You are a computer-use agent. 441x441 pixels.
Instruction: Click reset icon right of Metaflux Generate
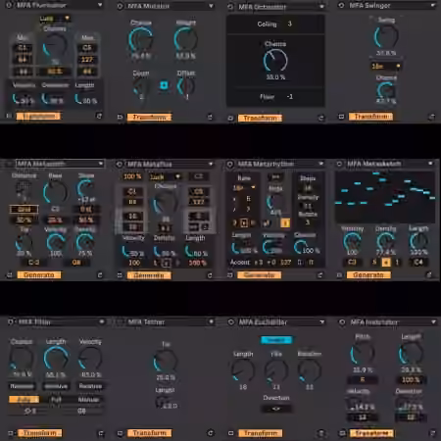(x=210, y=275)
